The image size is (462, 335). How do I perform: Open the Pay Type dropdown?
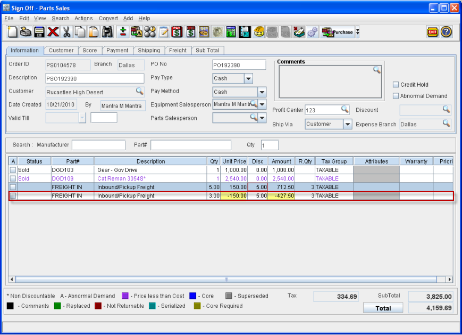pos(248,78)
